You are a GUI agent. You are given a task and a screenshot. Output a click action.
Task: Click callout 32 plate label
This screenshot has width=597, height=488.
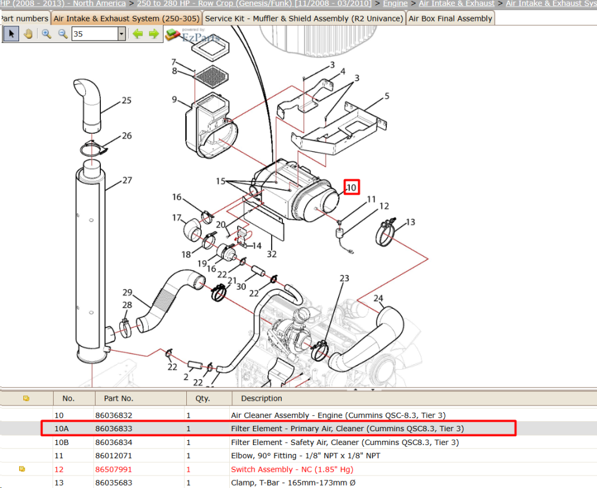click(x=272, y=254)
